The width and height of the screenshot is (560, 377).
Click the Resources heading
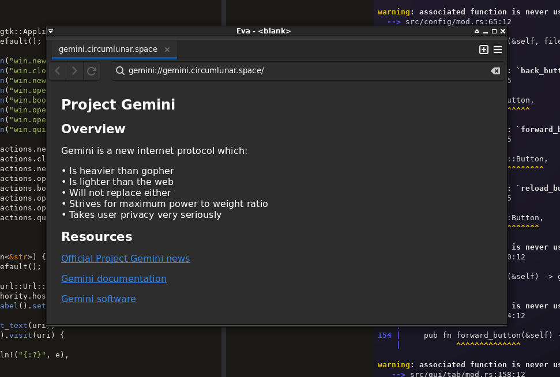[x=97, y=237]
